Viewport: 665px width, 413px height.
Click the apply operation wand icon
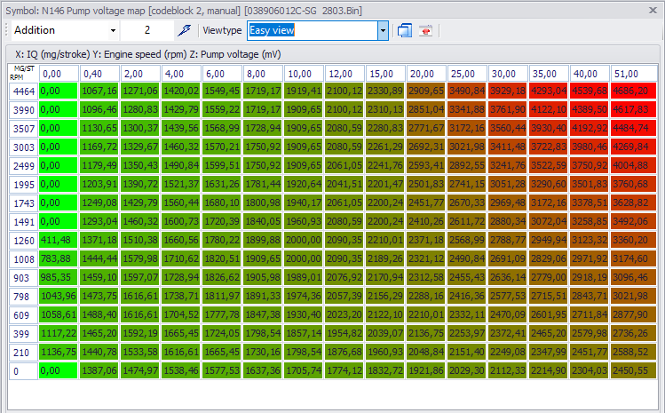coord(184,30)
